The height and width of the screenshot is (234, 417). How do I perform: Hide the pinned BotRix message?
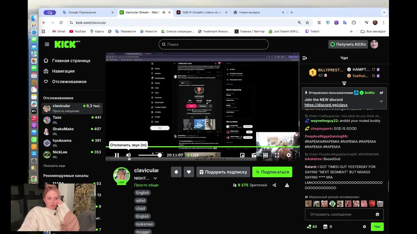381,93
